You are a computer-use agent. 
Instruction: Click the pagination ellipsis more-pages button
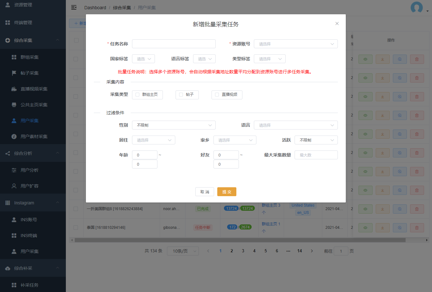coord(288,251)
